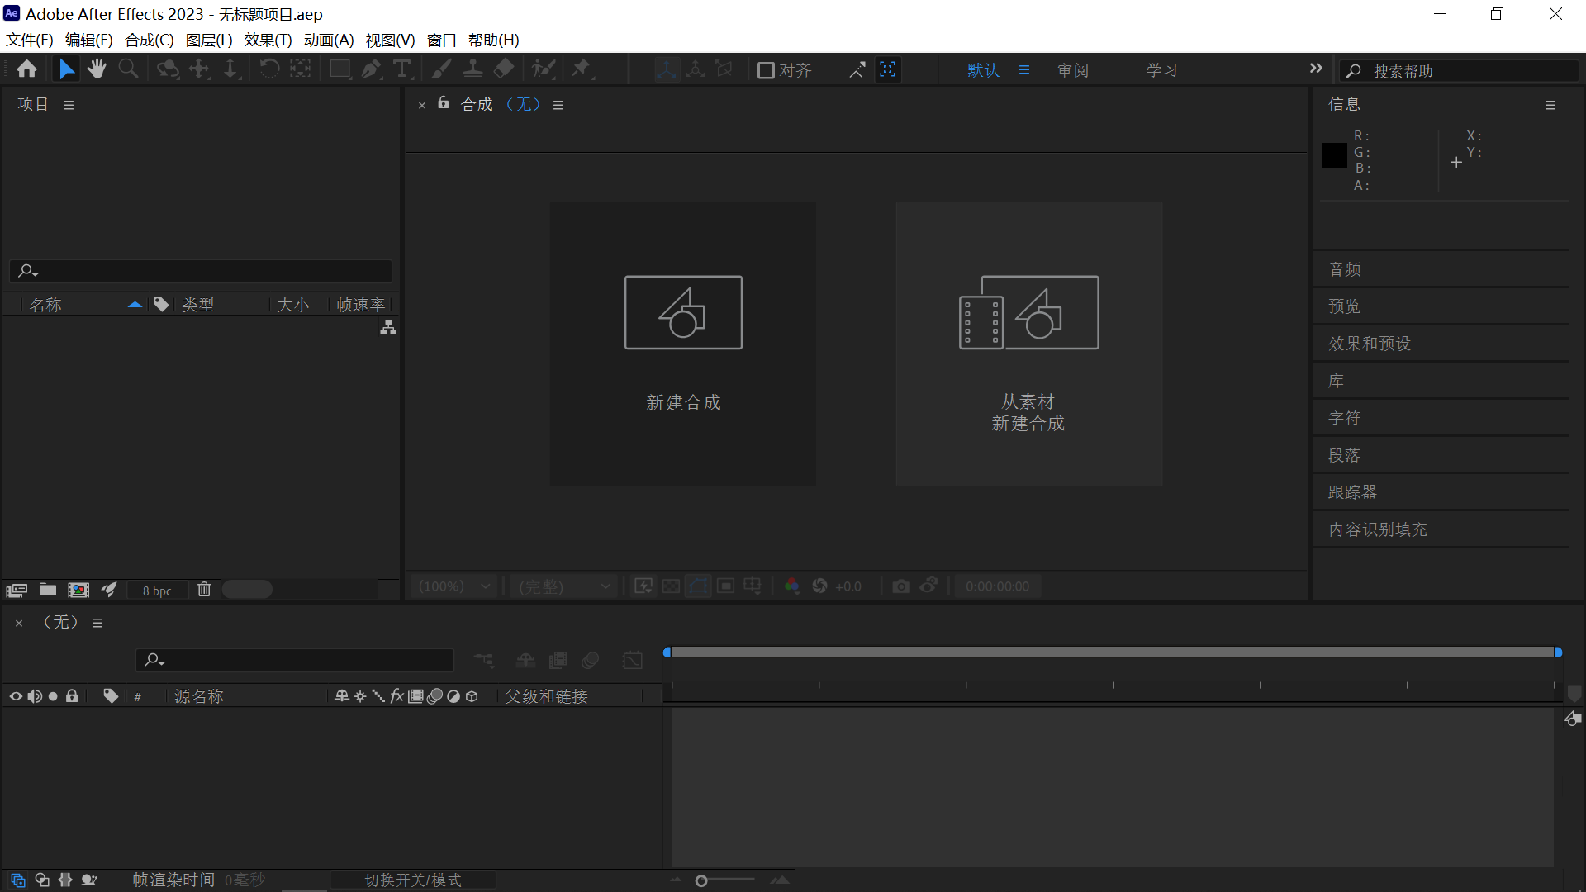This screenshot has width=1586, height=892.
Task: Create a new folder in Project panel
Action: [48, 590]
